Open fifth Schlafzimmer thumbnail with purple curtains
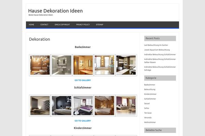The height and width of the screenshot is (136, 205). coord(126,105)
